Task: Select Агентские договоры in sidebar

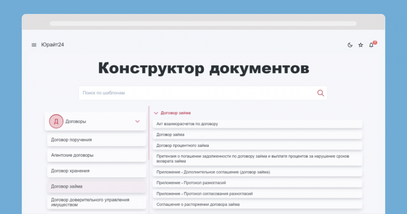Action: (x=97, y=155)
